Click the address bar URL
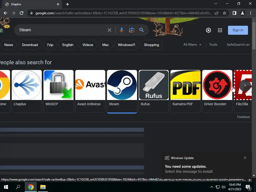Screen dimensions: 256x192 123,13
